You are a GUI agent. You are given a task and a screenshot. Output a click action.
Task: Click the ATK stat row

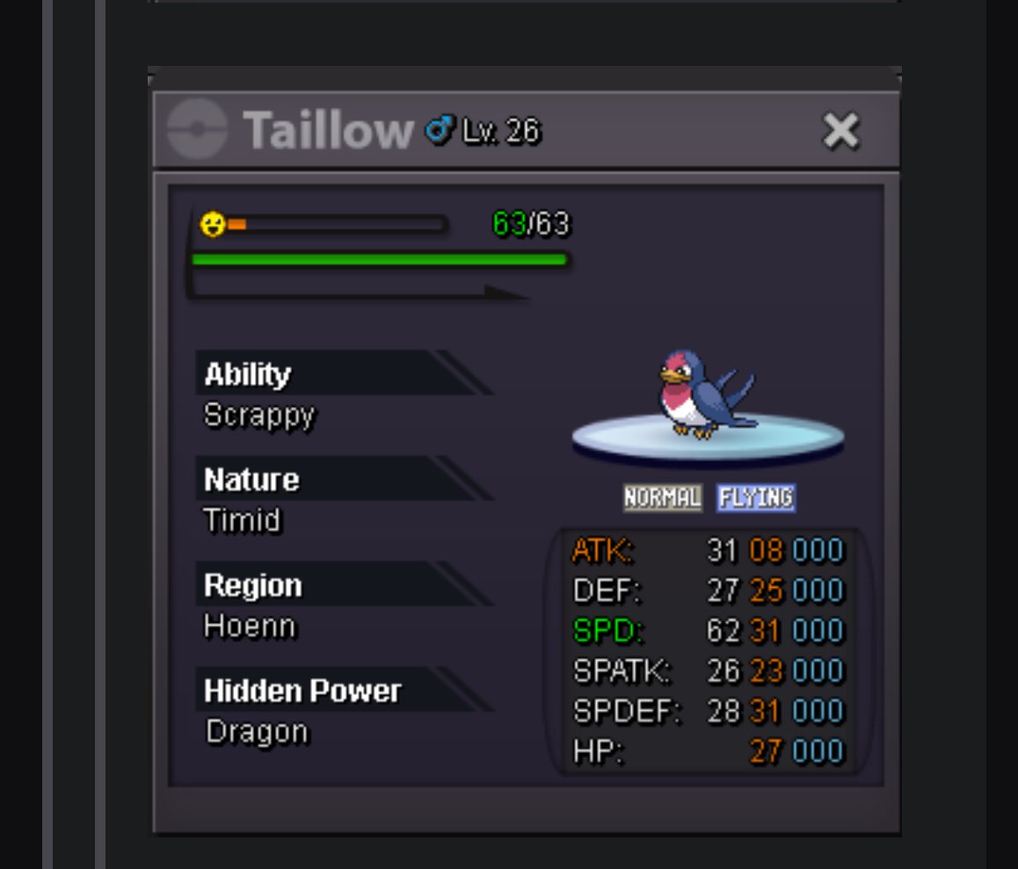coord(709,550)
